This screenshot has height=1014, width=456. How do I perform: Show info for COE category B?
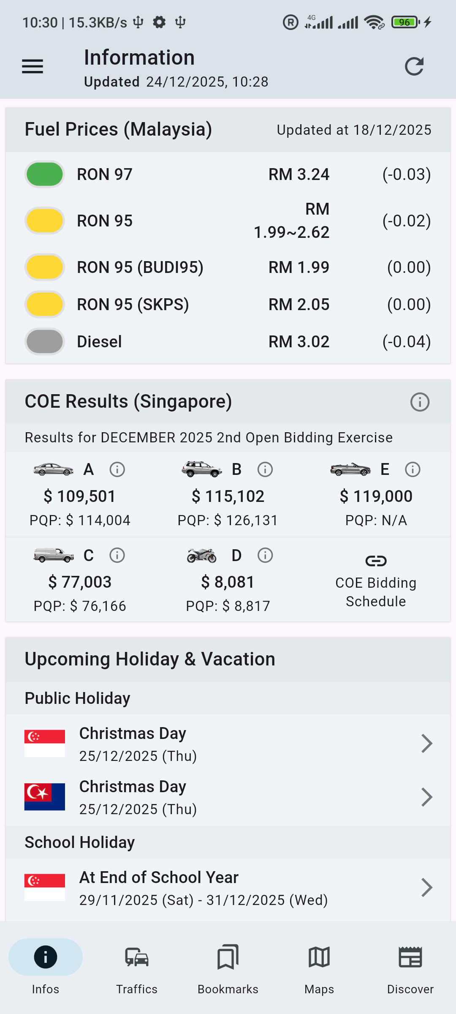[x=265, y=469]
